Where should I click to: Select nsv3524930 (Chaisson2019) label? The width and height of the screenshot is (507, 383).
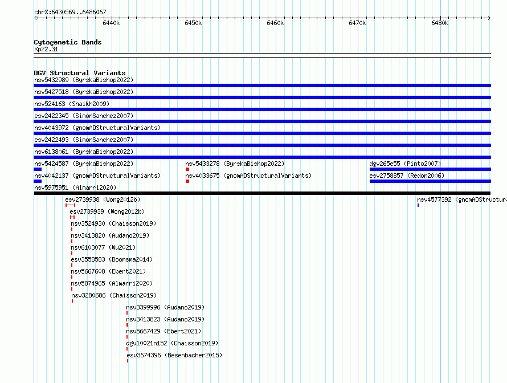click(x=113, y=223)
